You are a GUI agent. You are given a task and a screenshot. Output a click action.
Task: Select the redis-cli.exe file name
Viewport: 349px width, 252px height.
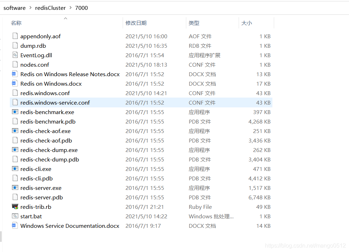[36, 169]
